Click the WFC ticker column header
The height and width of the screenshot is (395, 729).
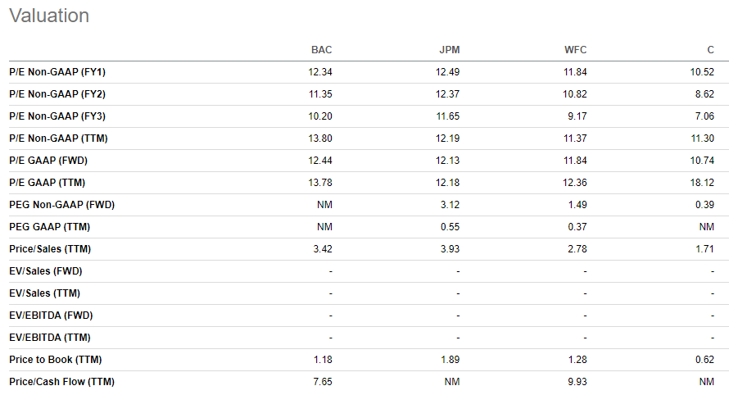pyautogui.click(x=575, y=50)
